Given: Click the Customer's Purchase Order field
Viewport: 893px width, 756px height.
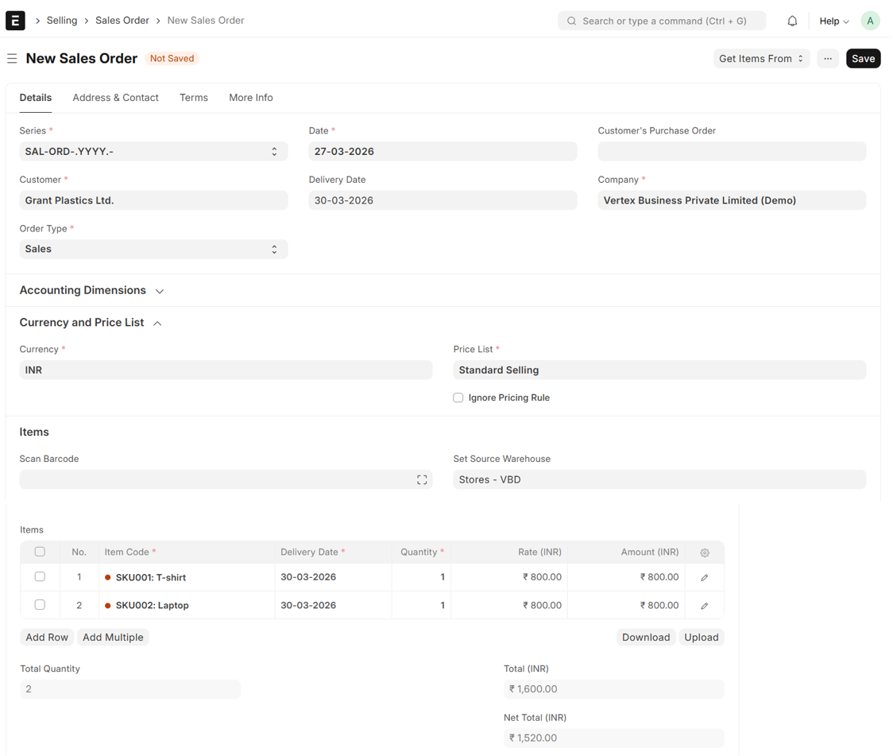Looking at the screenshot, I should (x=731, y=152).
